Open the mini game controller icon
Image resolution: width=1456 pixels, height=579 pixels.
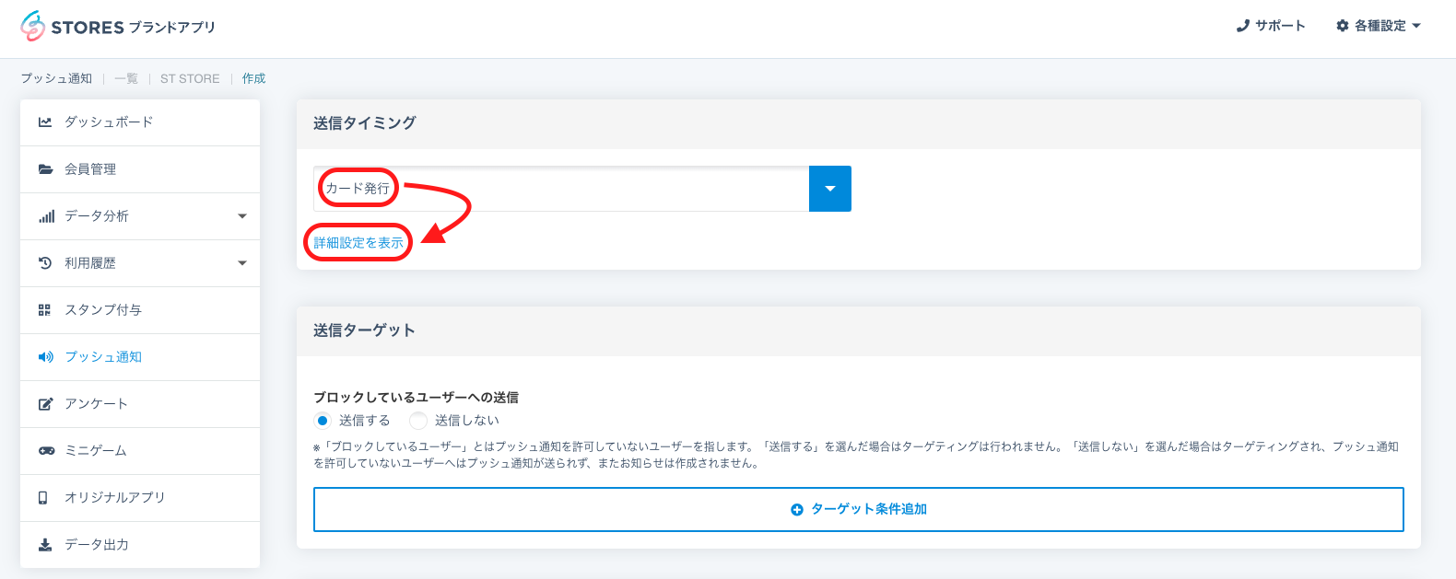click(45, 451)
